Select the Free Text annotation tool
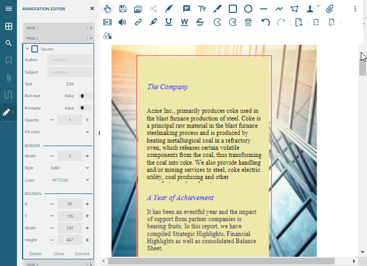Viewport: 367px width, 266px height. [x=202, y=9]
